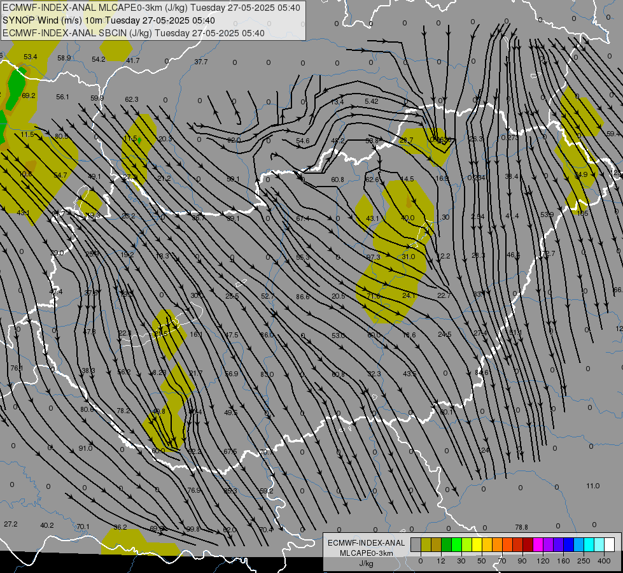Click the map value 62.3
The height and width of the screenshot is (573, 623).
click(132, 99)
